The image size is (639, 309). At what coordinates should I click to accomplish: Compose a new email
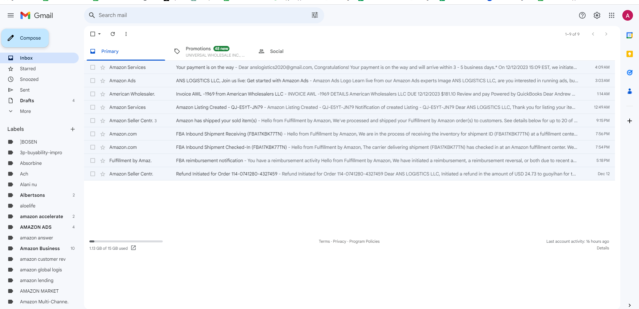coord(25,38)
